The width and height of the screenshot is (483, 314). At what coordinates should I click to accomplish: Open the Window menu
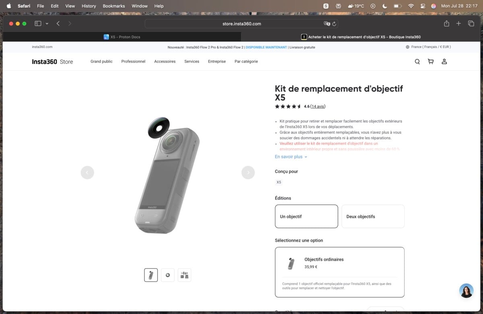[140, 6]
